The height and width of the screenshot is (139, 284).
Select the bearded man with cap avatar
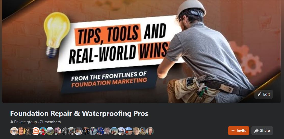click(143, 131)
